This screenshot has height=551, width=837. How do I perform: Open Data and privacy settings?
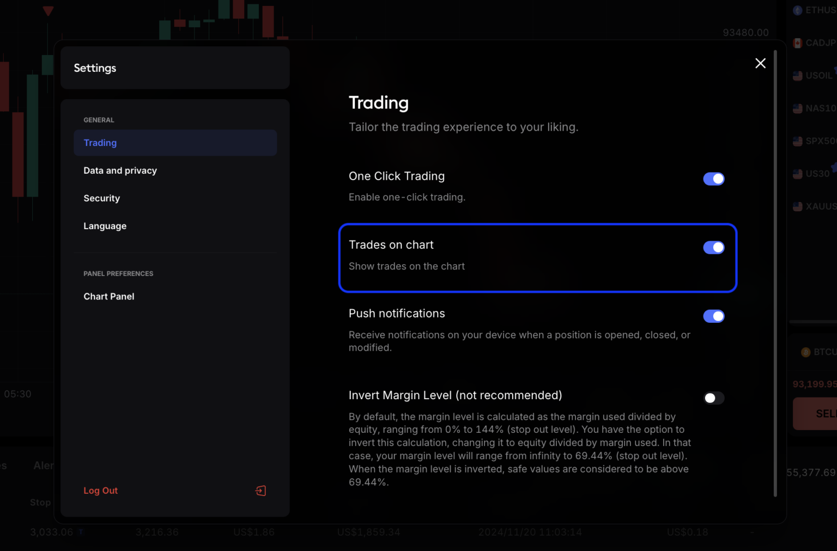point(120,170)
